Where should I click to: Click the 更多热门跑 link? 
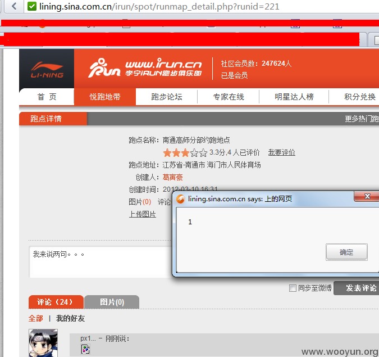click(x=362, y=119)
